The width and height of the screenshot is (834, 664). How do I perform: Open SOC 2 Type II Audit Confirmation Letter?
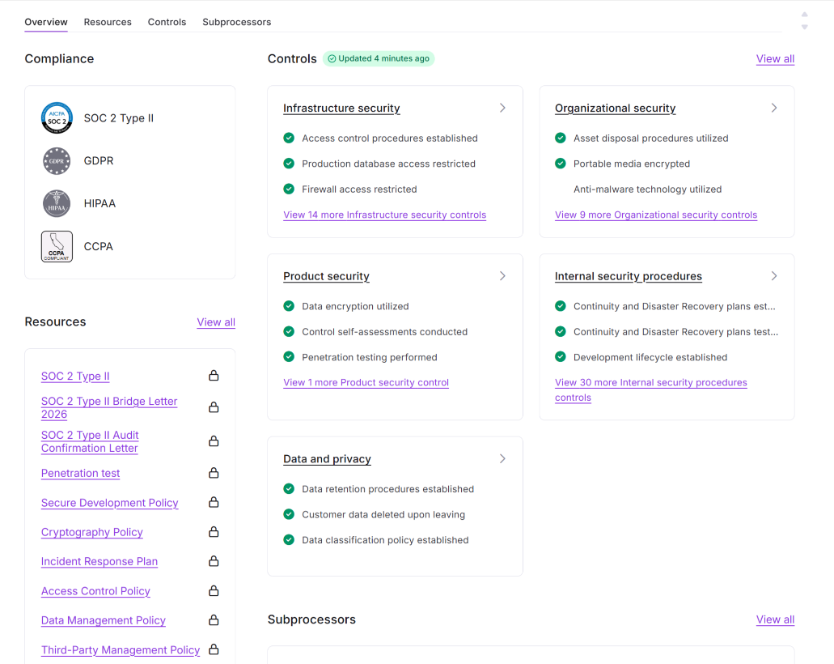[x=90, y=442]
